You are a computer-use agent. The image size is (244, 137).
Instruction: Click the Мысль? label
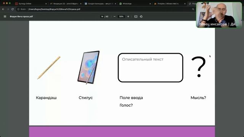coord(198,98)
